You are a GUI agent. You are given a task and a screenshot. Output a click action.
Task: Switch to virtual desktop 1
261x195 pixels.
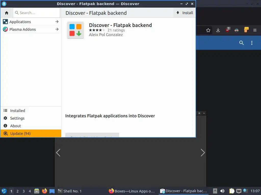(11, 191)
